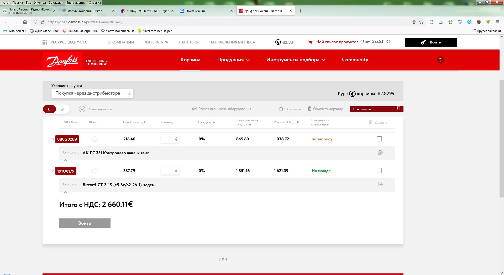Open the Условие покупки dropdown

pyautogui.click(x=92, y=93)
